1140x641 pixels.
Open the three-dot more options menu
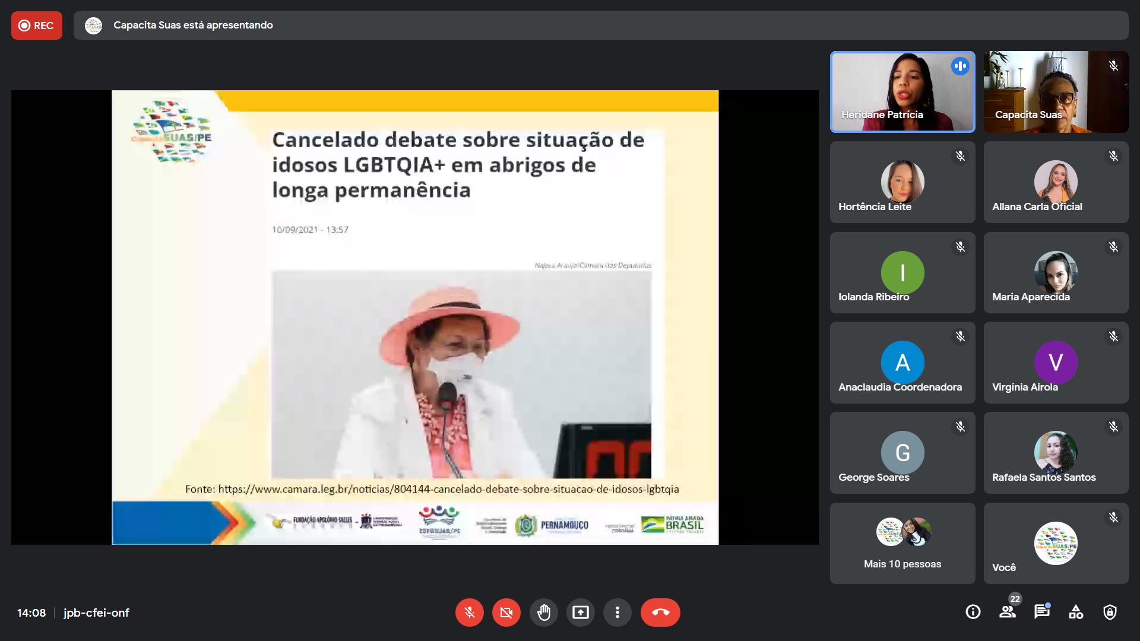pyautogui.click(x=617, y=613)
